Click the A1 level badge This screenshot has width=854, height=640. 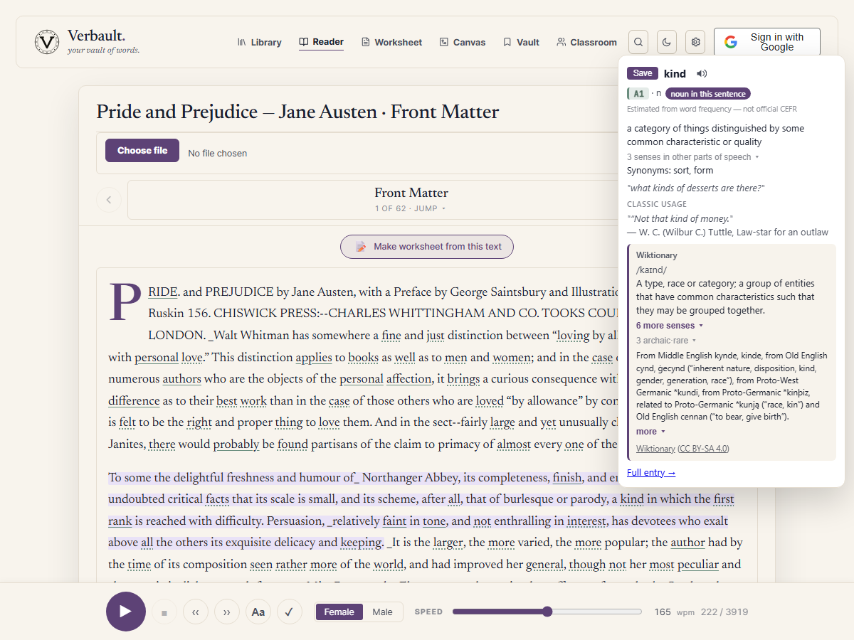pyautogui.click(x=638, y=93)
